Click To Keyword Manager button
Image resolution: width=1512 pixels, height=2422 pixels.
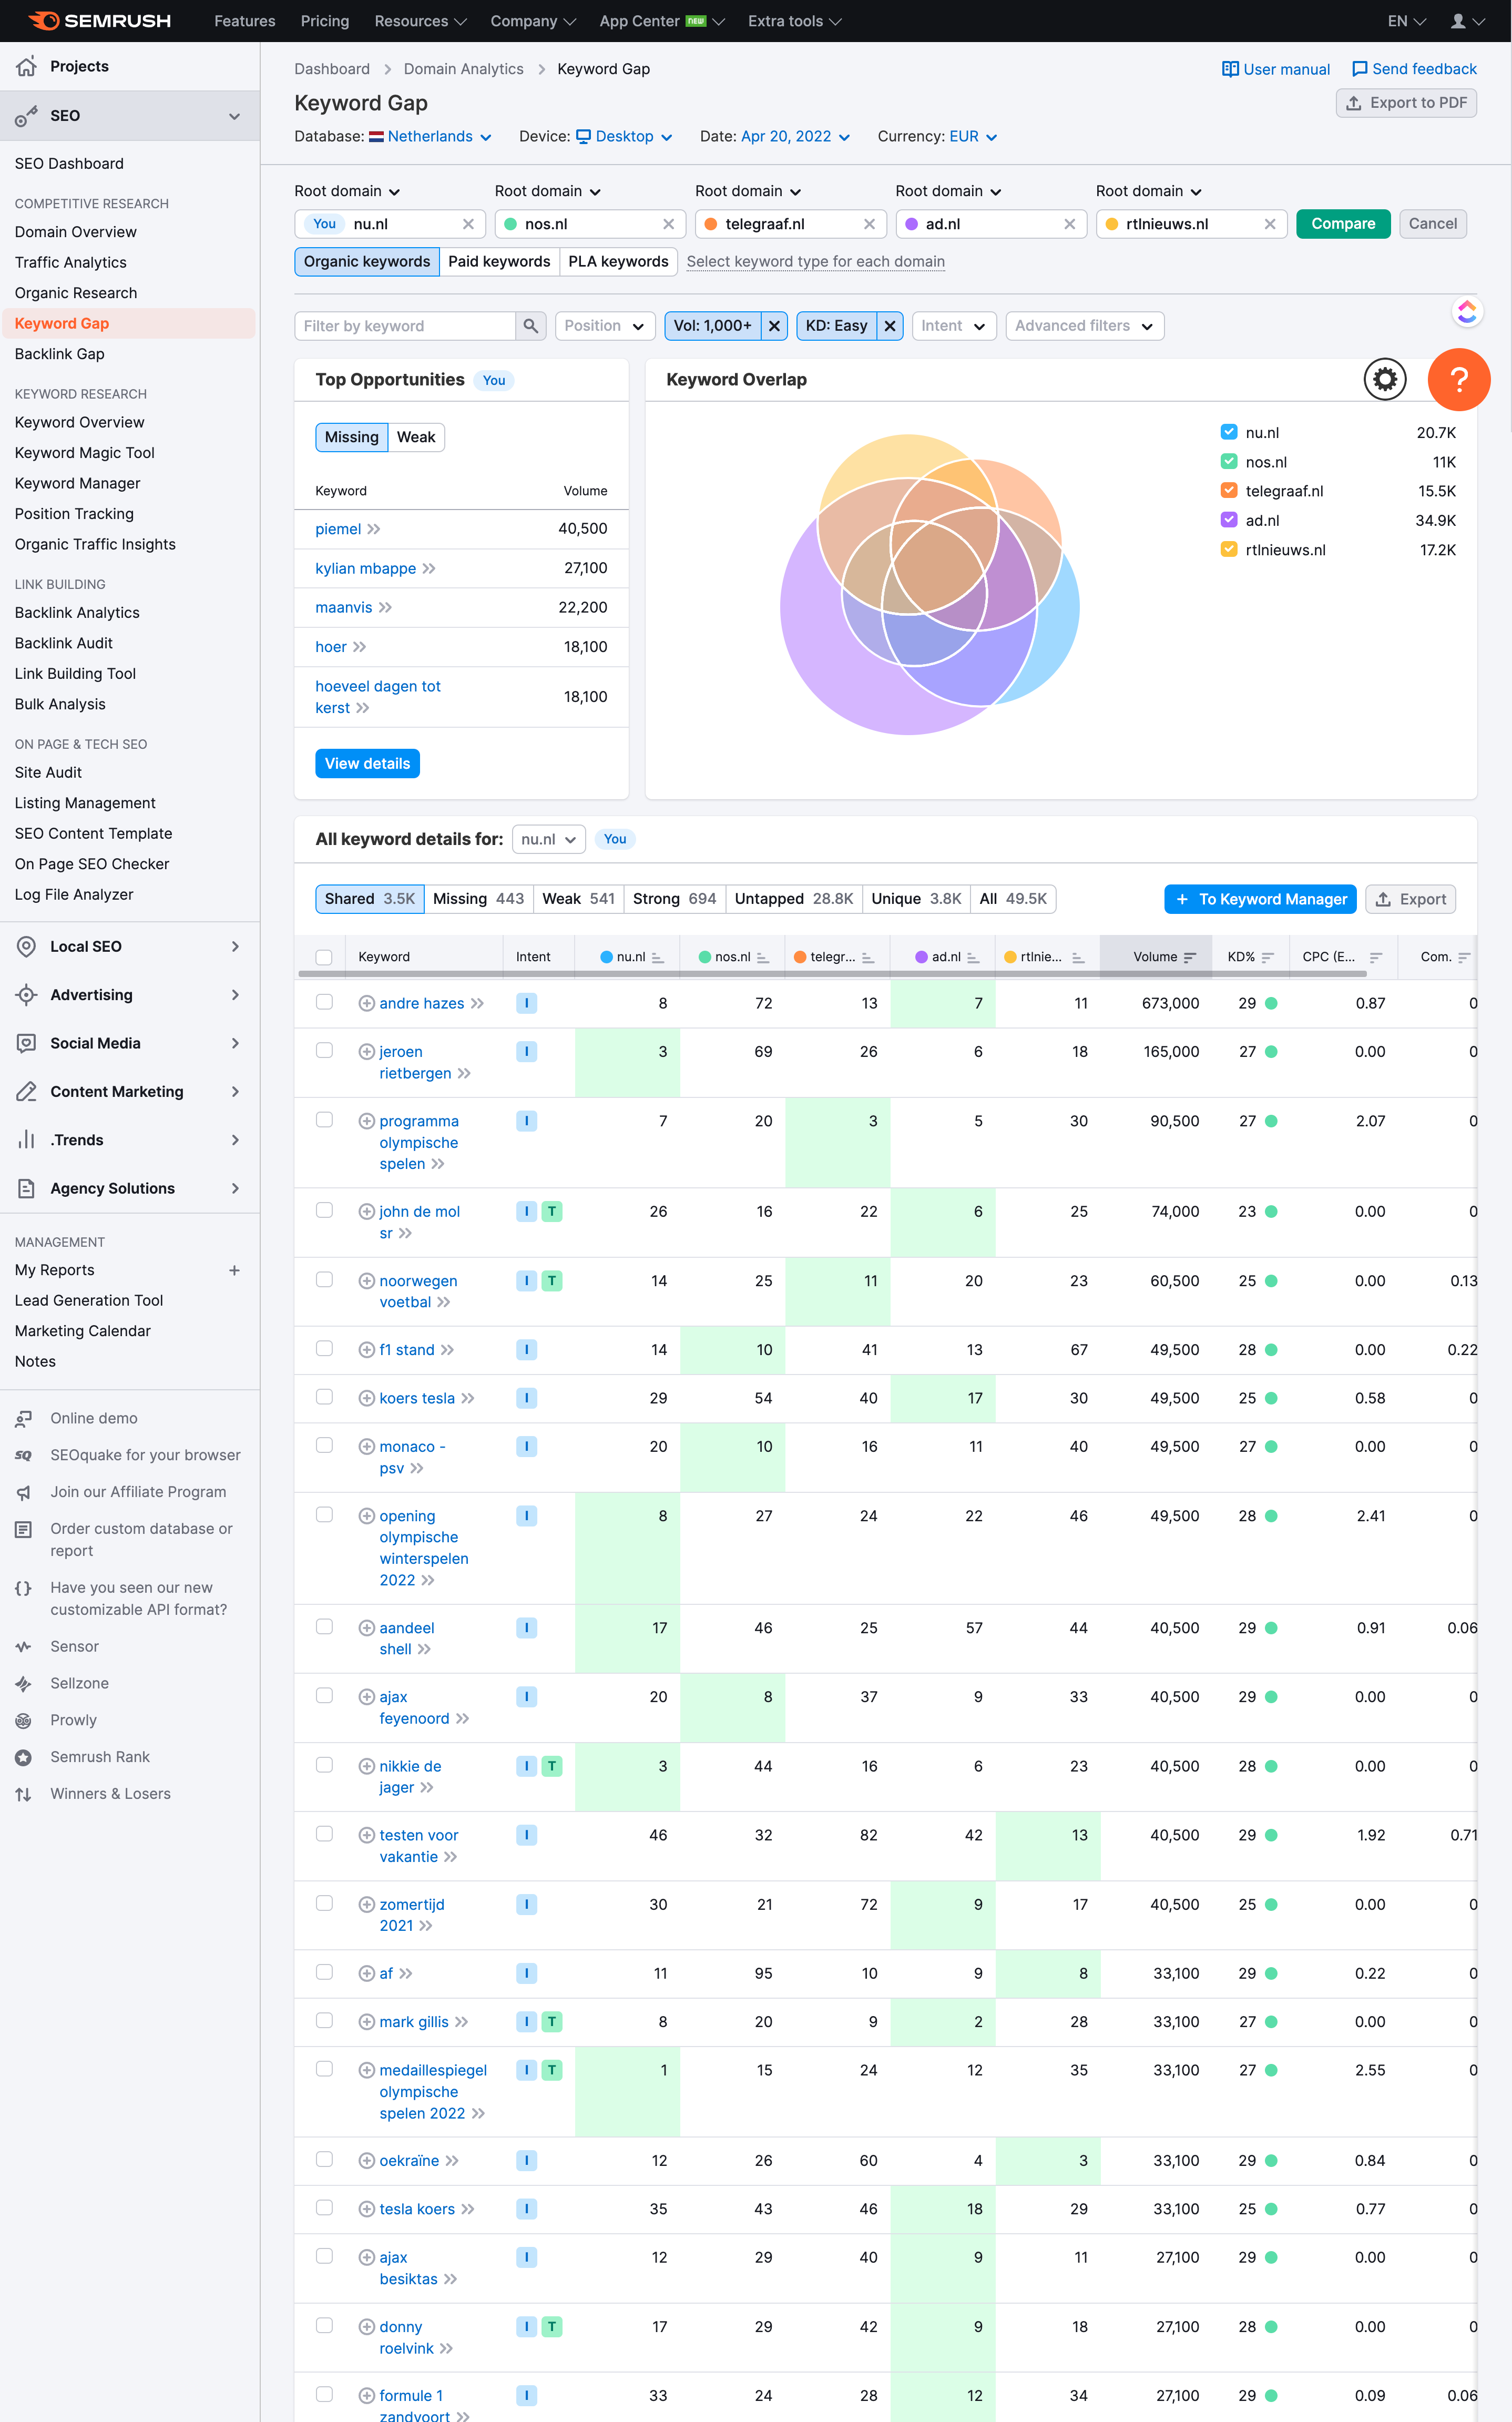[1260, 899]
